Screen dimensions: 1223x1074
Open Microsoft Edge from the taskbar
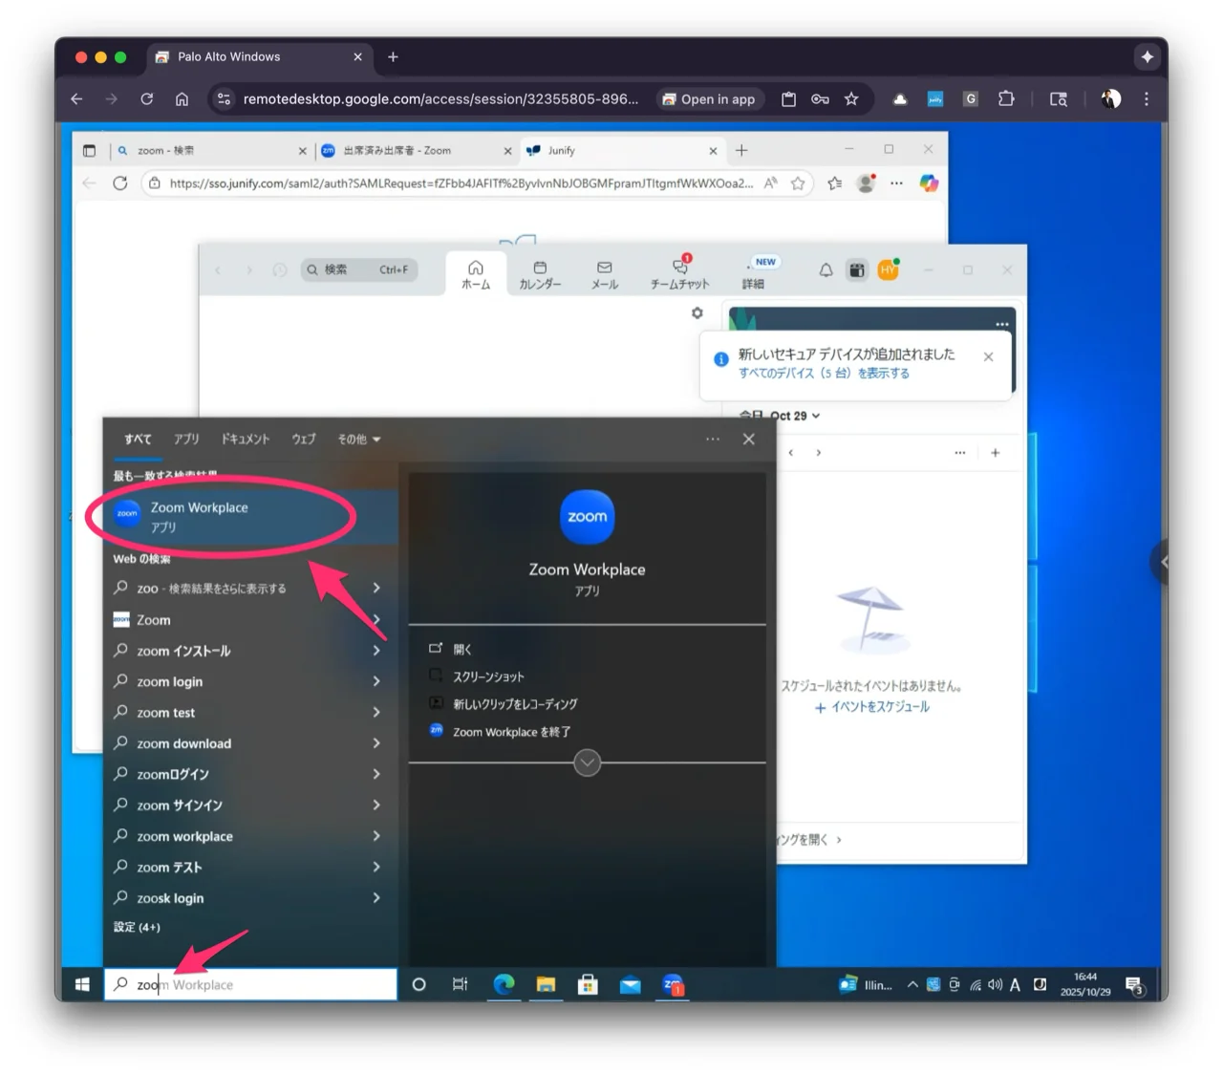(x=504, y=984)
